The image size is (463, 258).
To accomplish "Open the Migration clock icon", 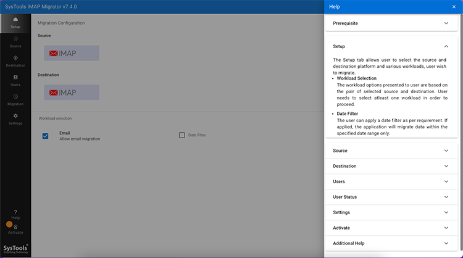I will coord(15,96).
